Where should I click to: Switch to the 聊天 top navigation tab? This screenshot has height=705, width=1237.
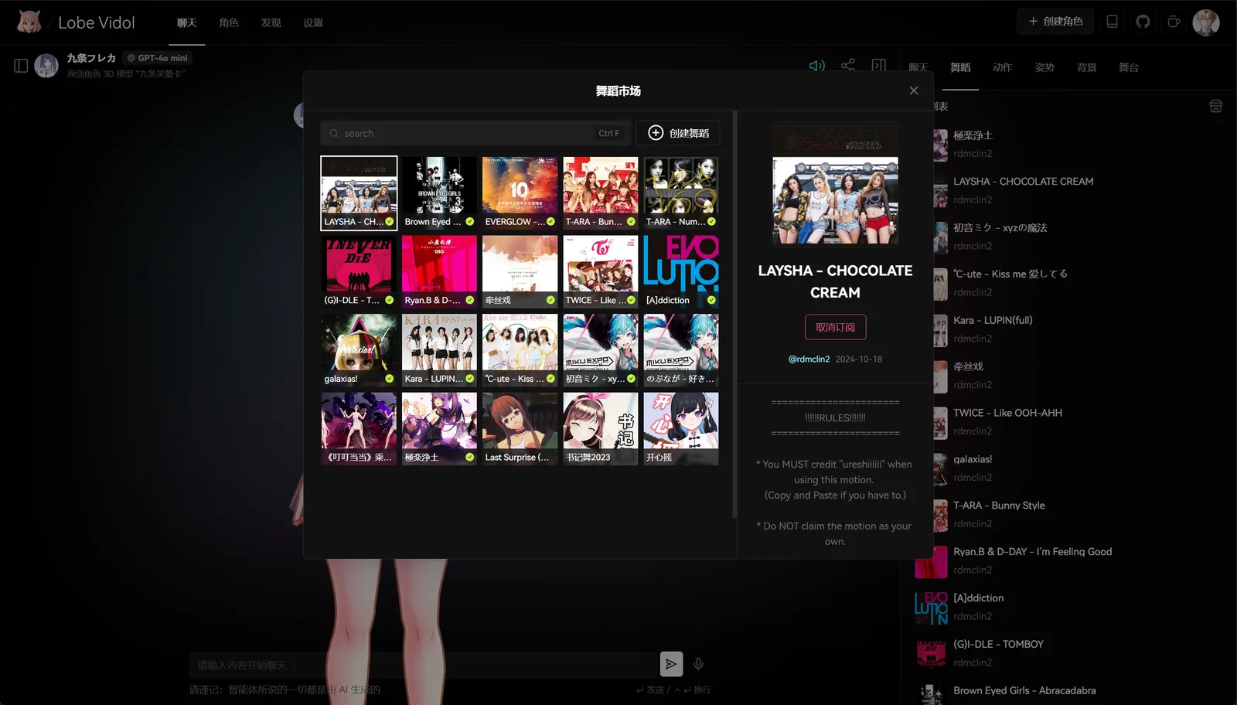click(x=186, y=22)
